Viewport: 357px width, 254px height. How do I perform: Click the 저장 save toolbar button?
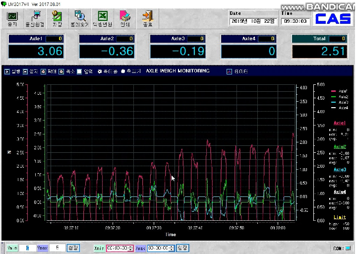(57, 19)
